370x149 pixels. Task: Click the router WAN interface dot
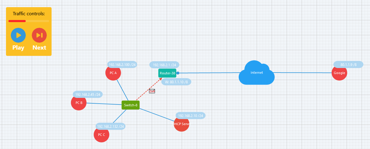click(x=178, y=73)
